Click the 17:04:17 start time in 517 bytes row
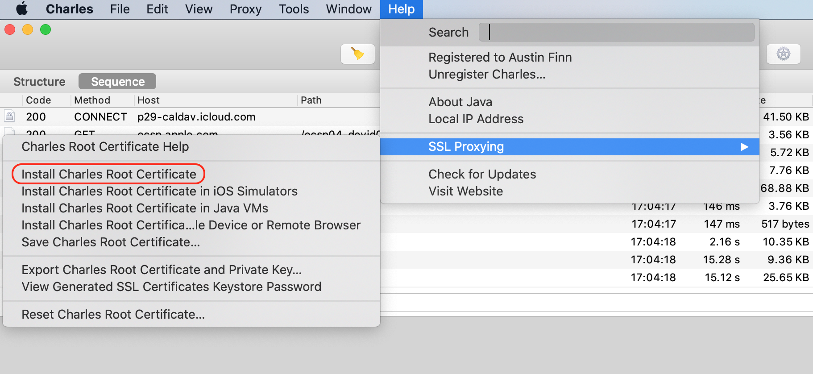813x374 pixels. click(x=654, y=224)
